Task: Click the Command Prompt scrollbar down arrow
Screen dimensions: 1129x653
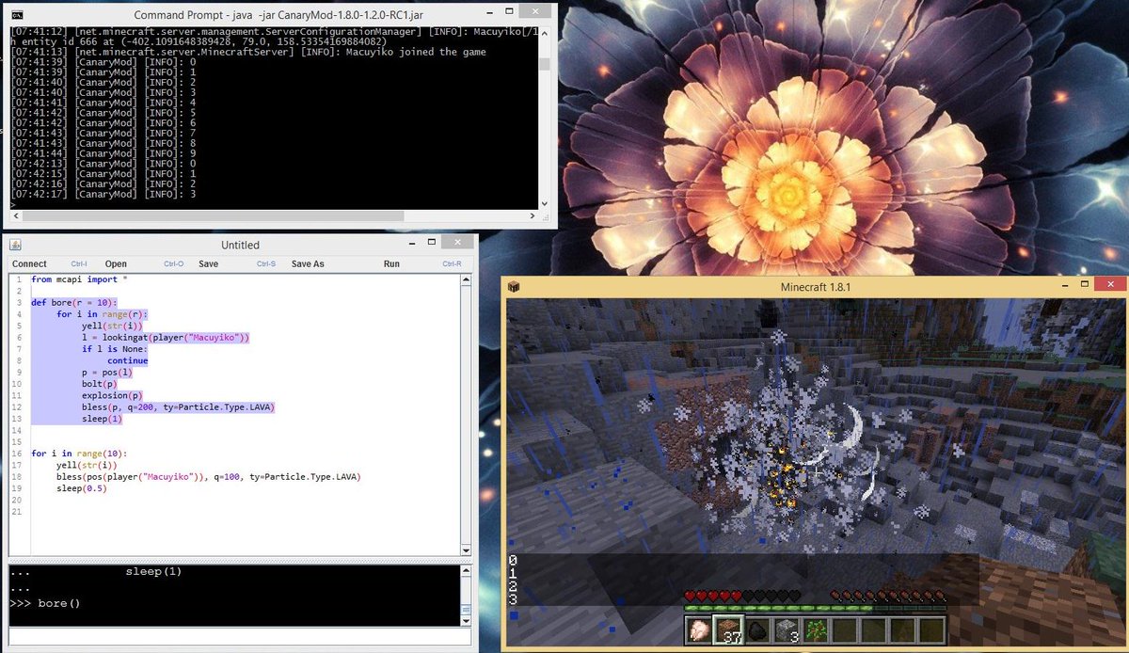Action: click(544, 202)
